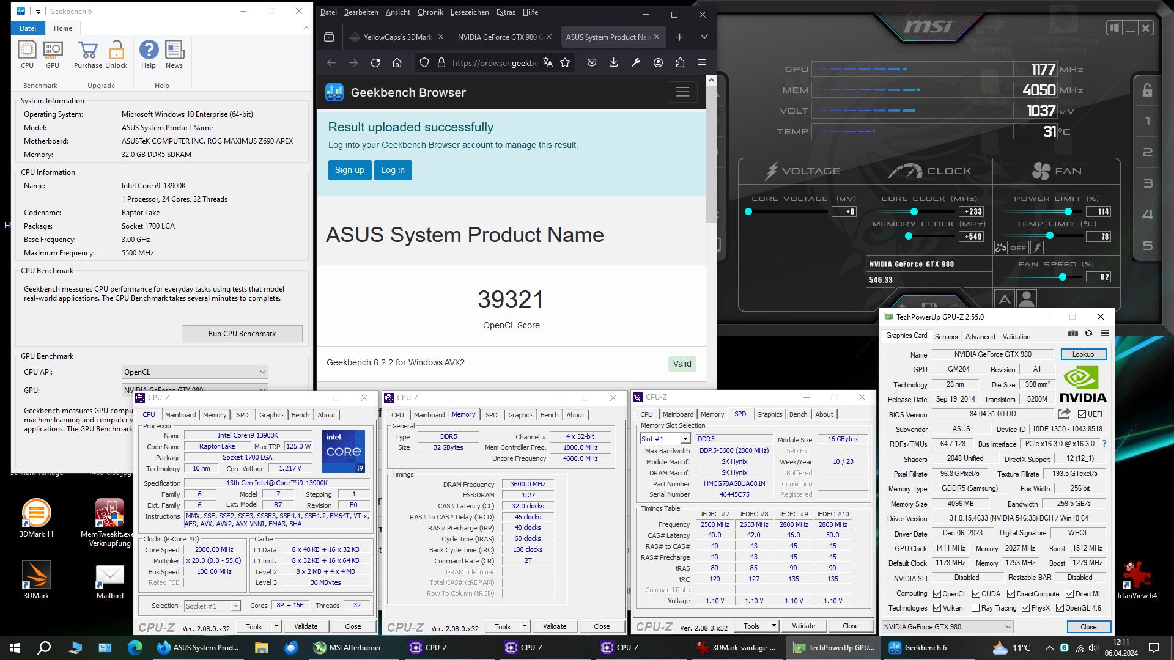Click the translate page icon in address bar
The width and height of the screenshot is (1174, 660).
548,62
